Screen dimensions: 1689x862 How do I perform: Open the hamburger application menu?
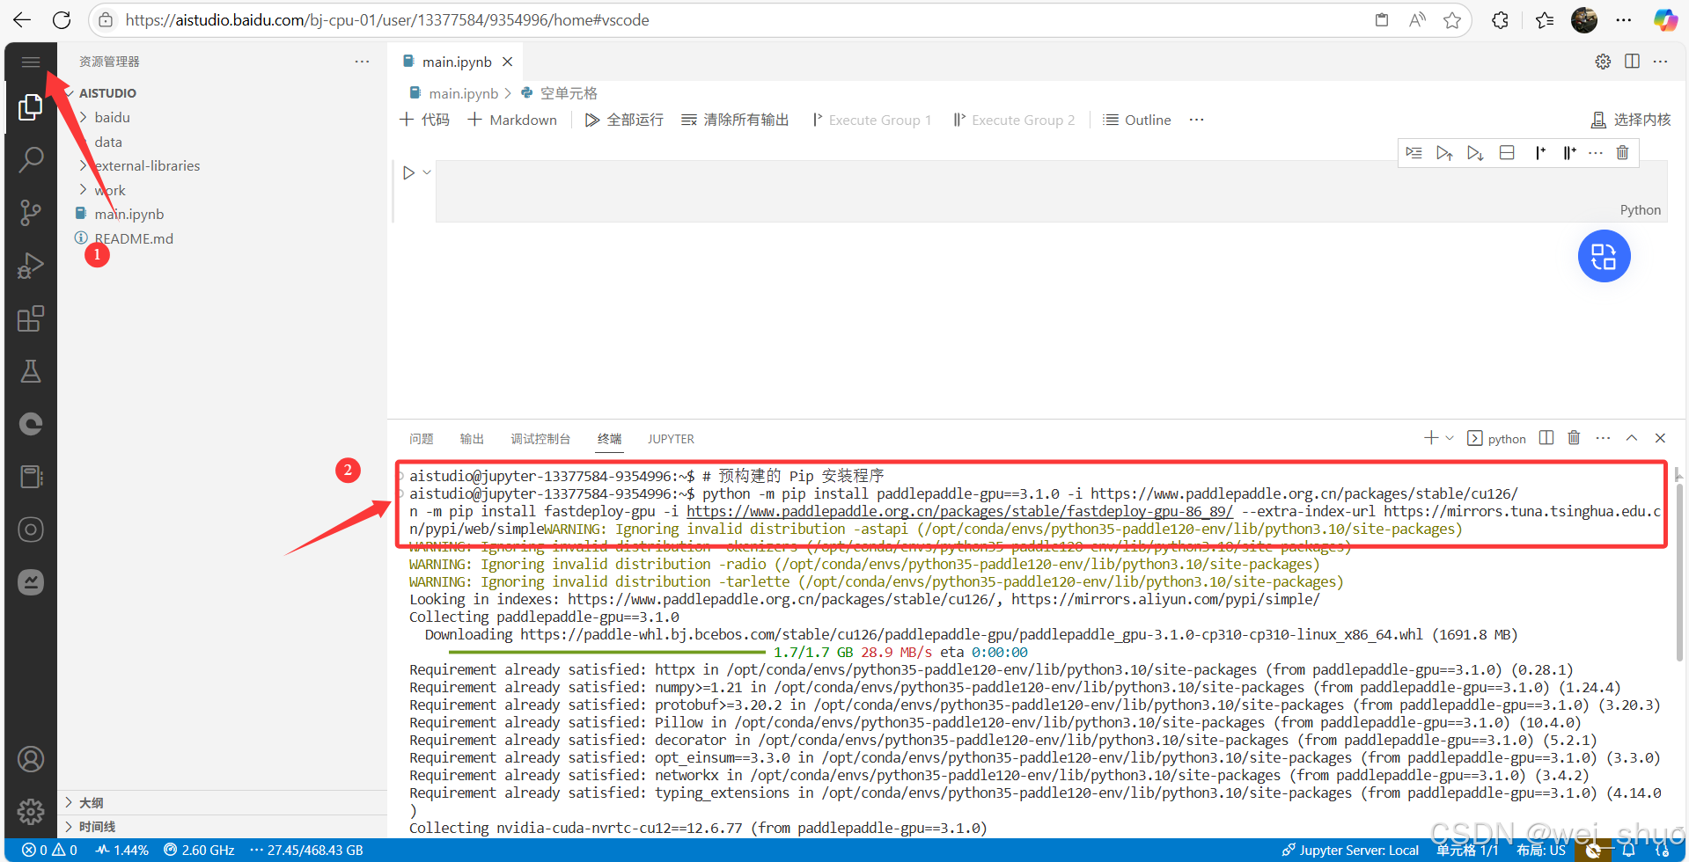pos(31,62)
